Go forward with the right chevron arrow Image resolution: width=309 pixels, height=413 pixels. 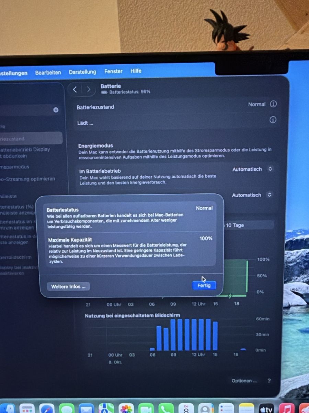[89, 89]
